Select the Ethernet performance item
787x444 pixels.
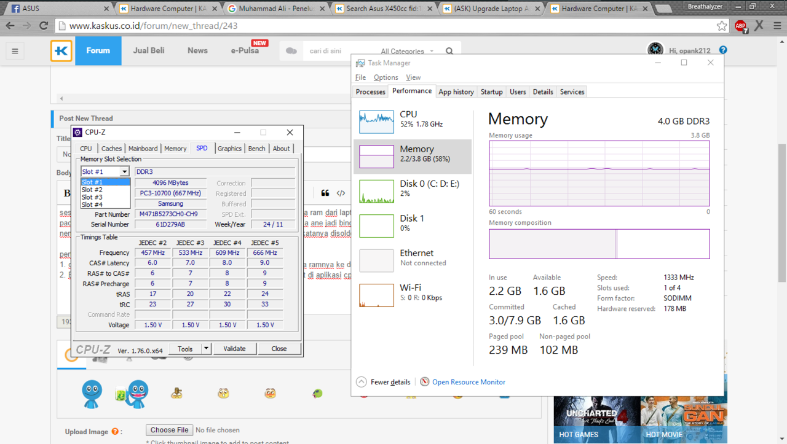413,260
